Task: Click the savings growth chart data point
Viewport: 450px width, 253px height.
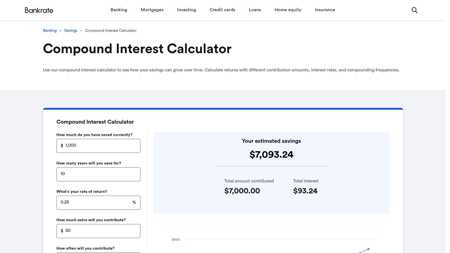Action: (368, 250)
